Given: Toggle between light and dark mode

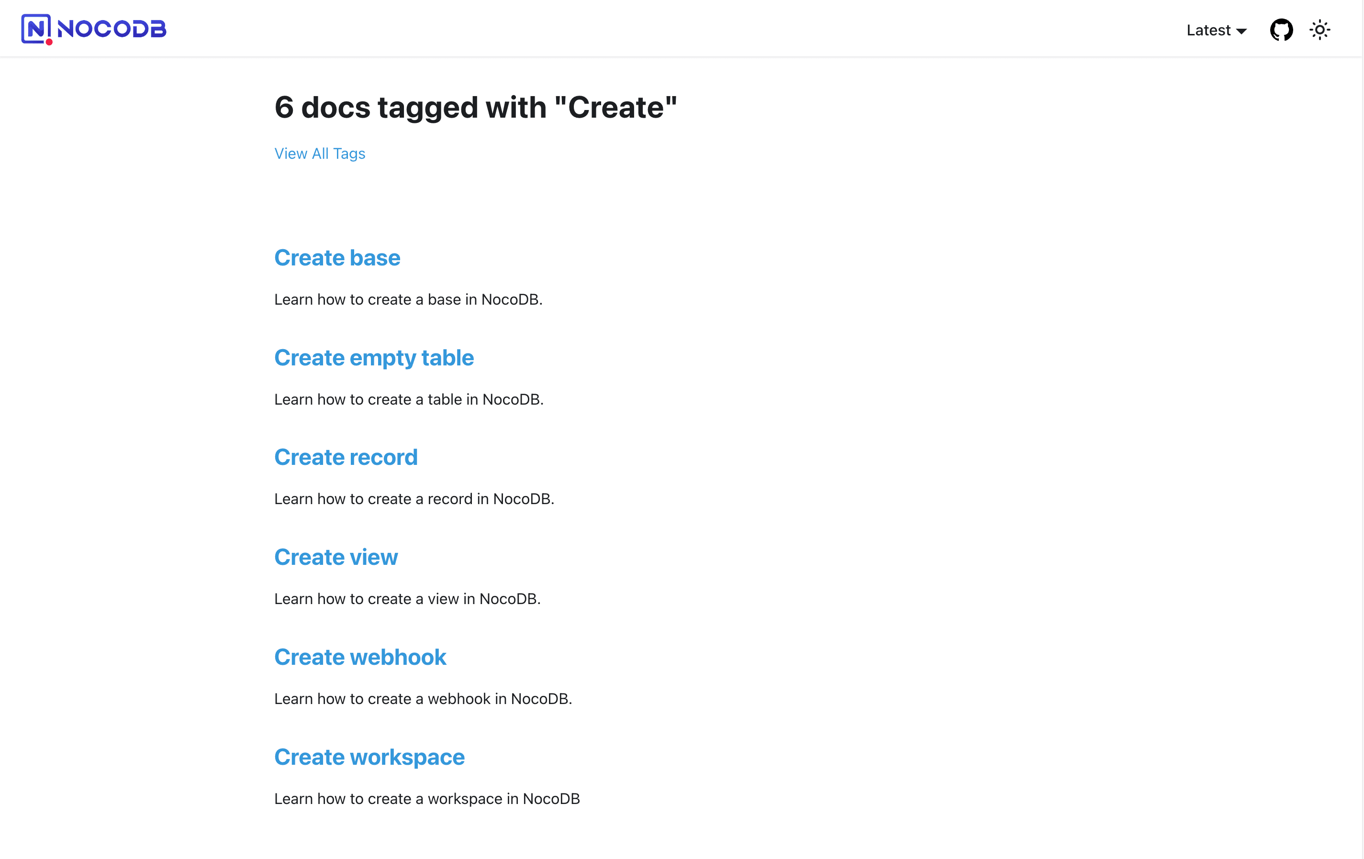Looking at the screenshot, I should point(1320,30).
